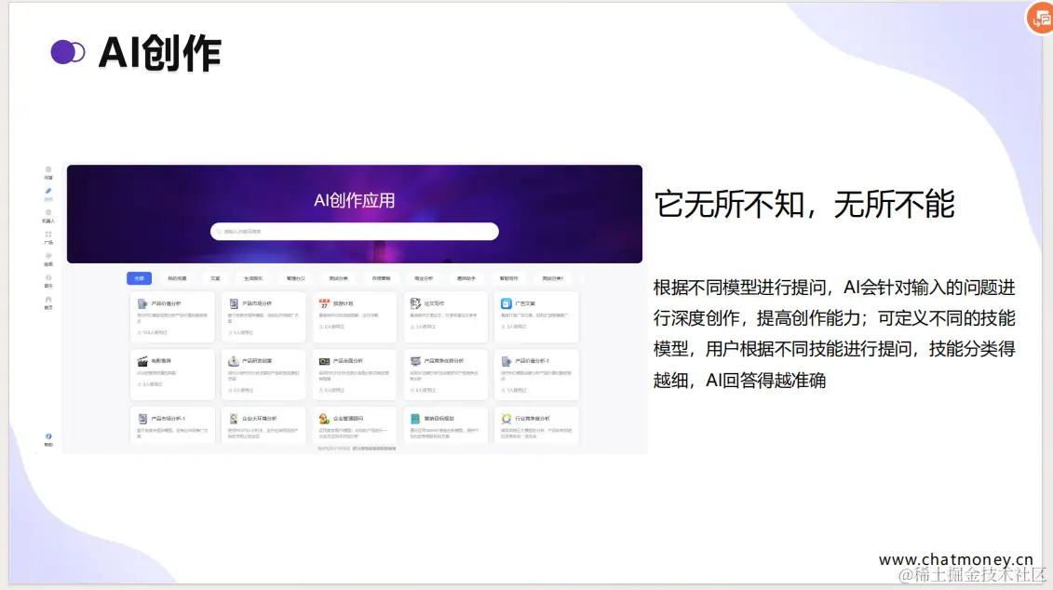Click the 产品市场分析-1 card icon
This screenshot has width=1053, height=590.
[x=142, y=418]
